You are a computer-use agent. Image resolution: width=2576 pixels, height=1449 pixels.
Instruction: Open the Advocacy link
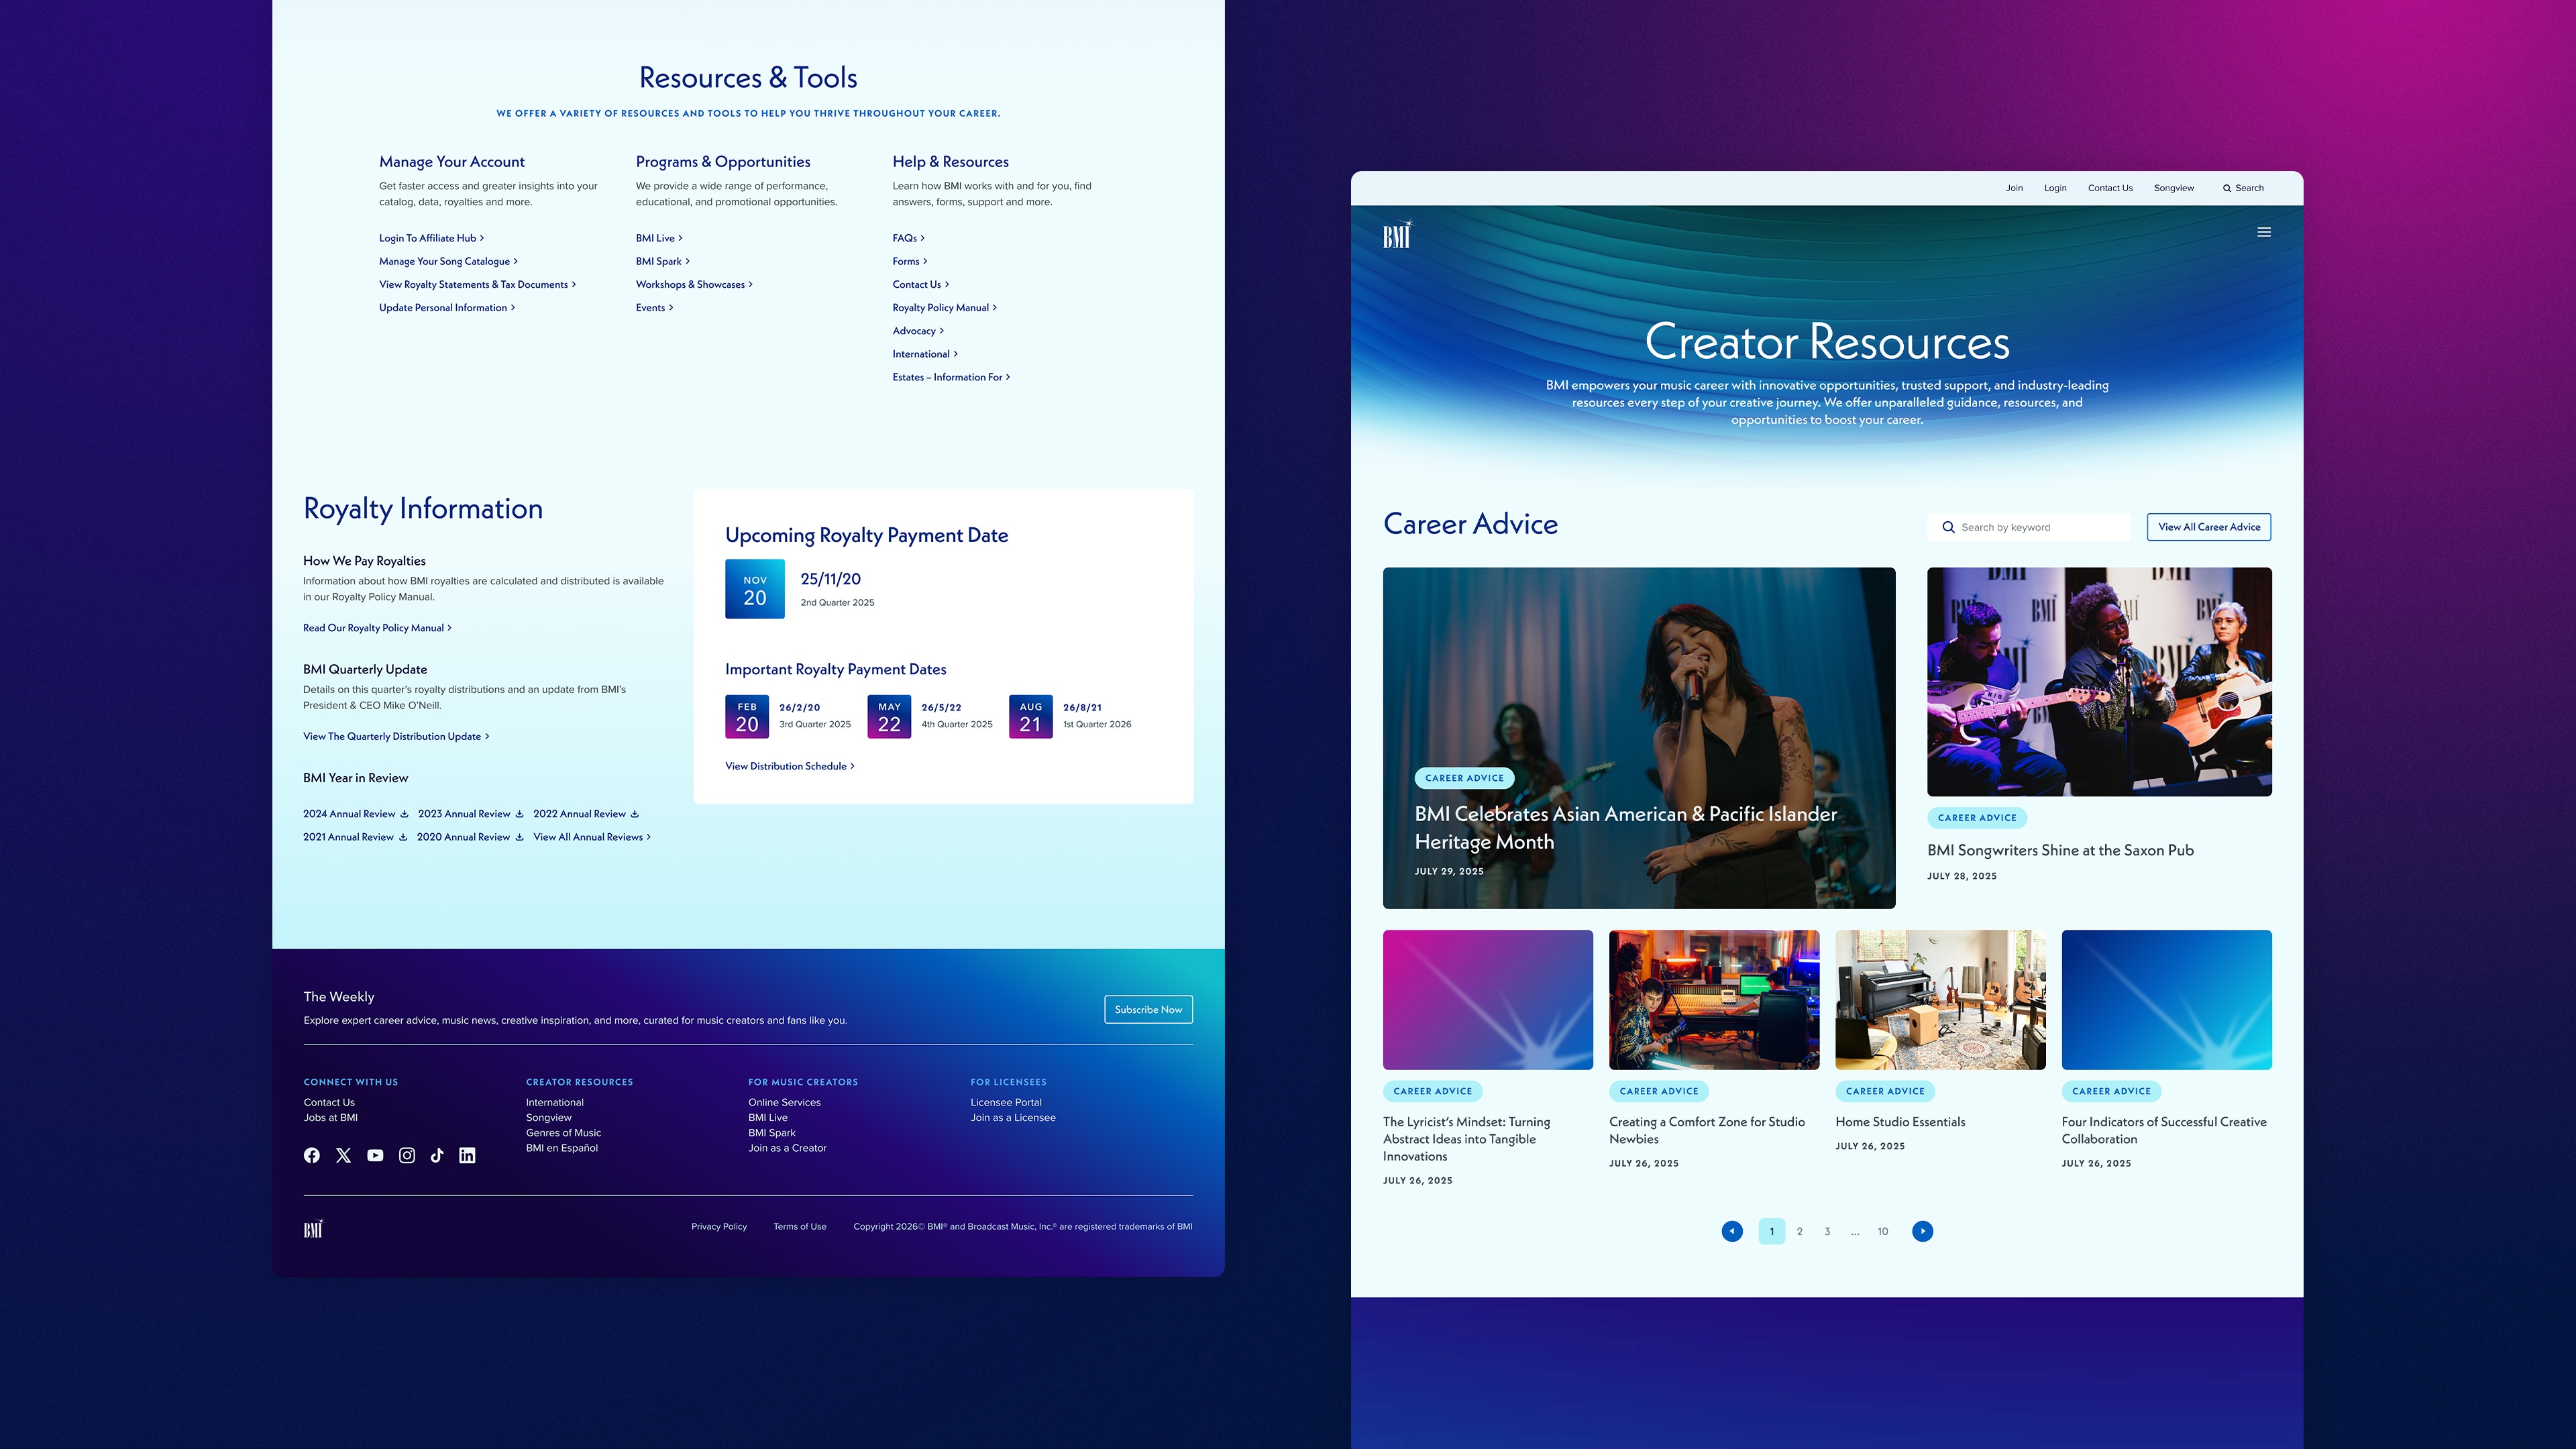pyautogui.click(x=918, y=331)
